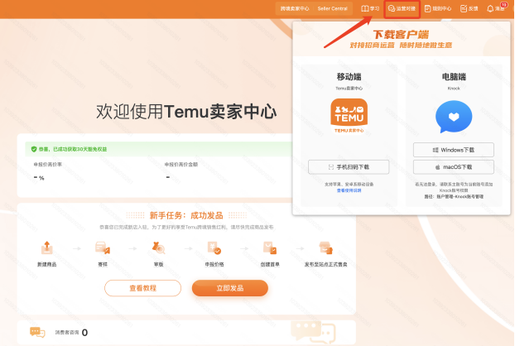Click the 路径:账户管理-Knock账号管理 text
This screenshot has width=515, height=346.
click(x=454, y=197)
